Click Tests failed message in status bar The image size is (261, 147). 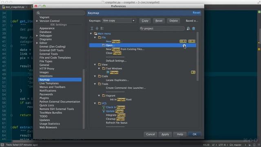[22, 145]
